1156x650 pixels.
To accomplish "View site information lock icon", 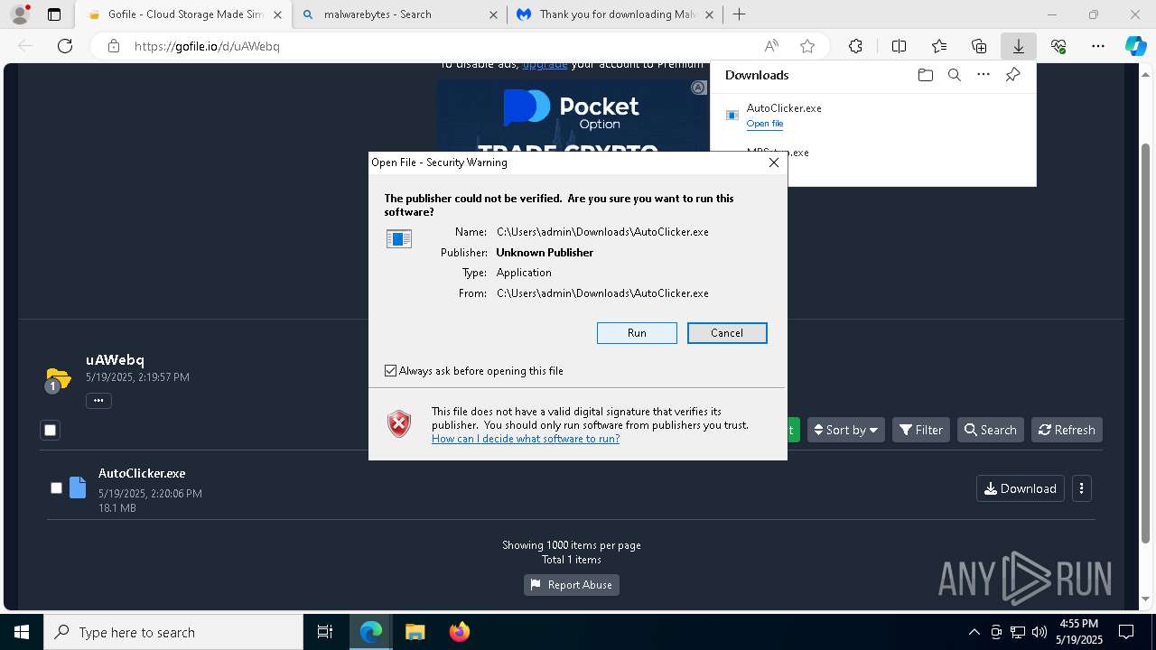I will point(113,46).
